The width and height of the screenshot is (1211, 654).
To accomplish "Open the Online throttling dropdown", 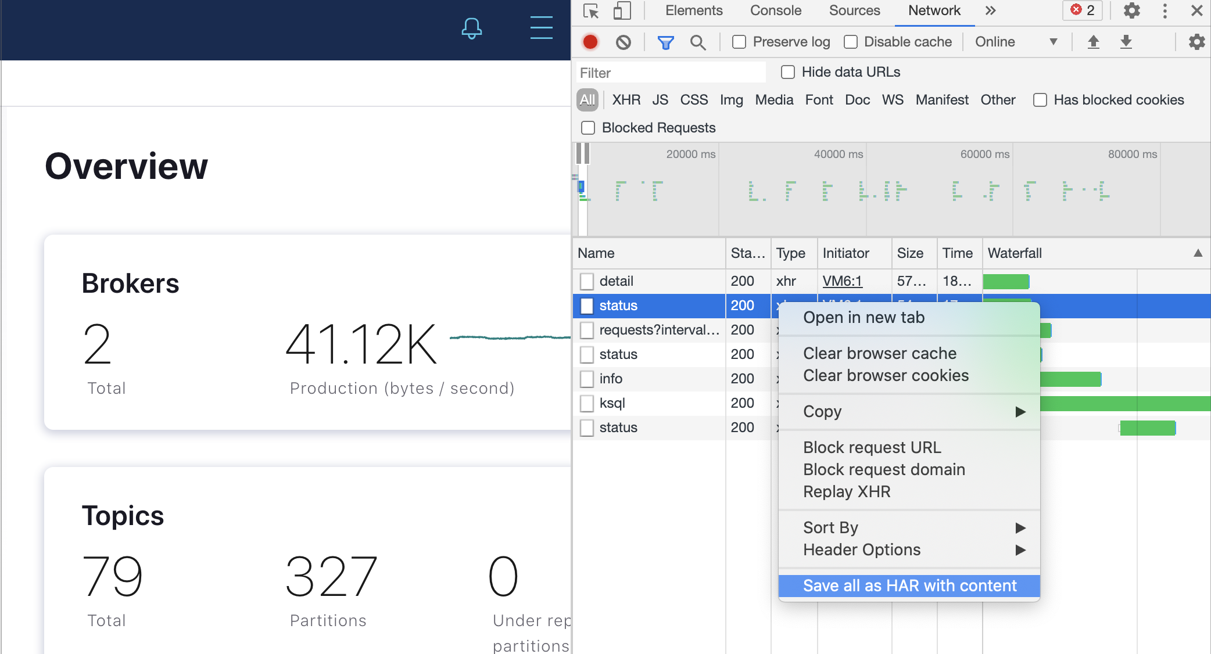I will tap(1015, 42).
